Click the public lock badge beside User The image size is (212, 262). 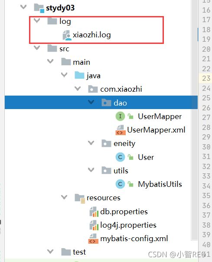point(130,157)
